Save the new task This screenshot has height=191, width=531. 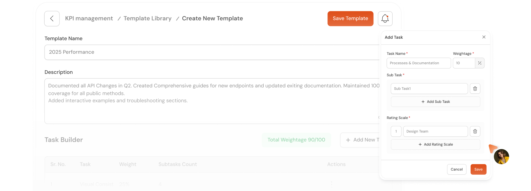tap(478, 170)
